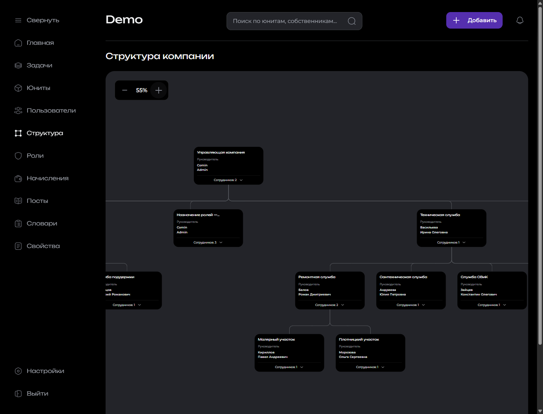Screen dimensions: 543x414
Task: Click the Добавить button
Action: coord(474,20)
